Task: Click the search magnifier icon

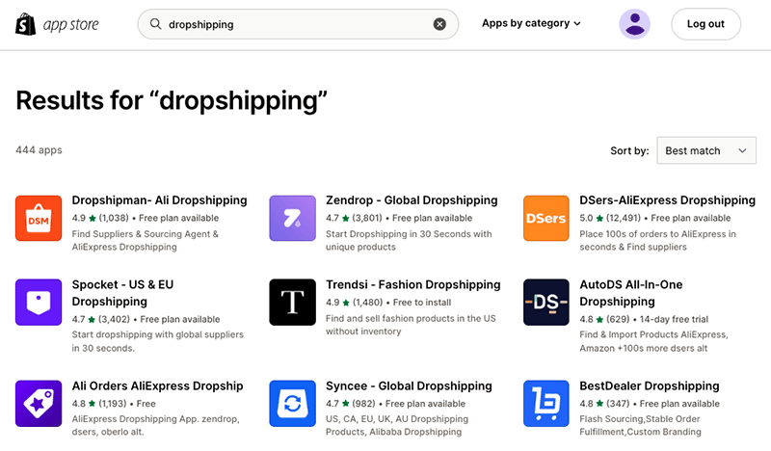Action: (155, 23)
